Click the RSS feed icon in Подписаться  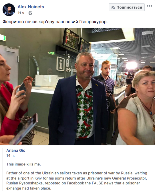[113, 7]
